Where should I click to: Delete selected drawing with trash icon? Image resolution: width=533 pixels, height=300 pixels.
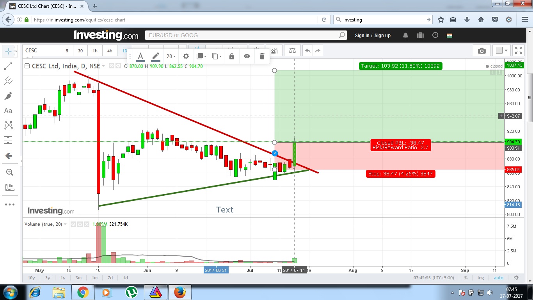pyautogui.click(x=262, y=56)
